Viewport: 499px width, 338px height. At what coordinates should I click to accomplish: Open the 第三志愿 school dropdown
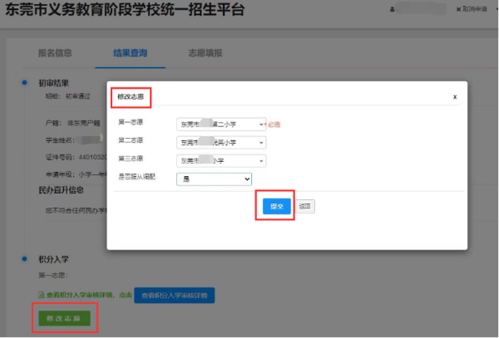pyautogui.click(x=221, y=161)
